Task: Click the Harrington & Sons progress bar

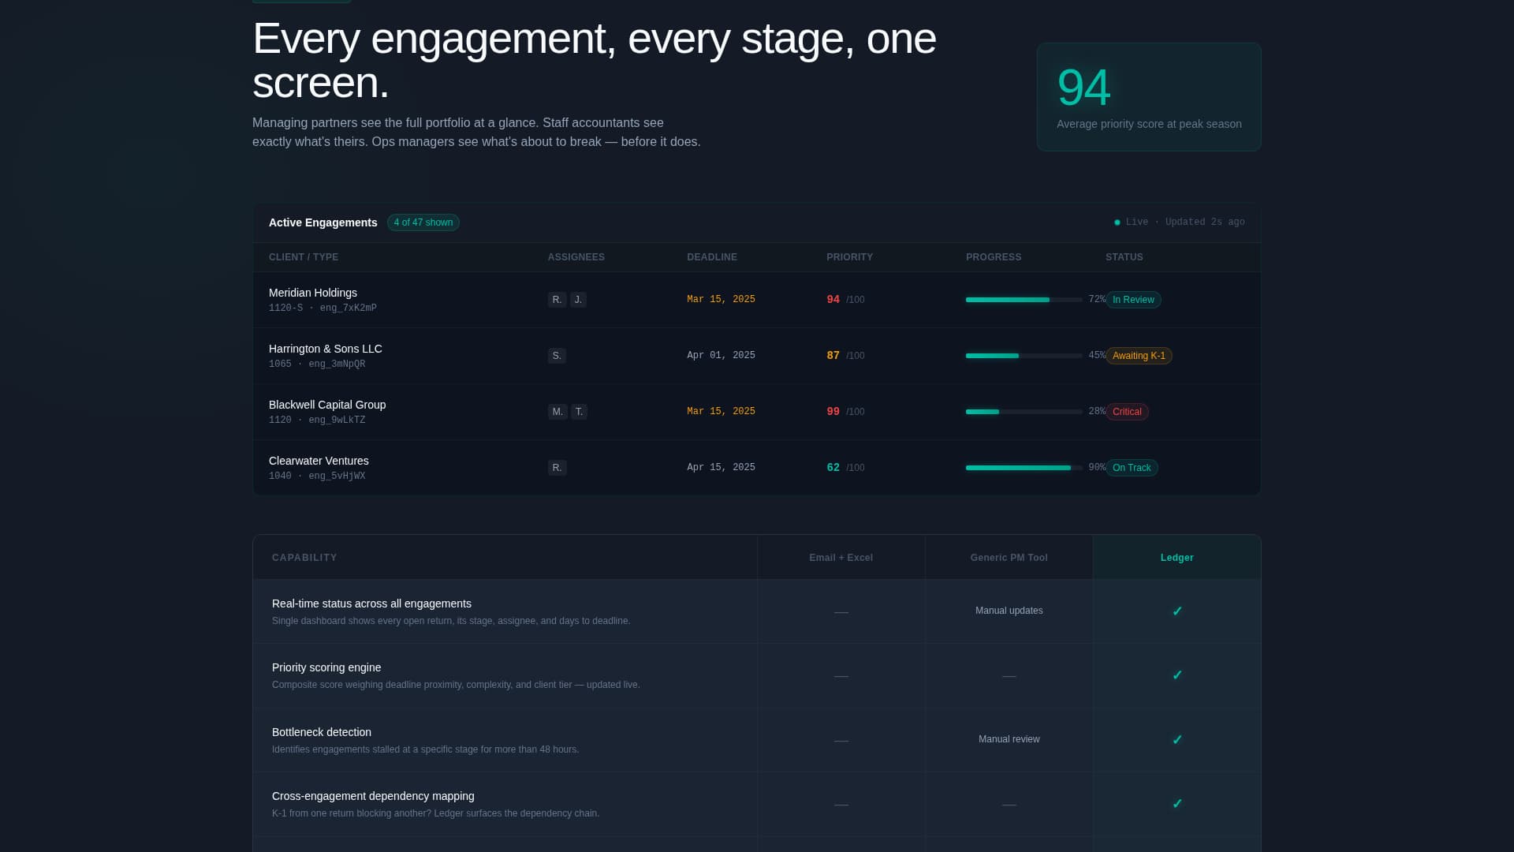Action: pos(1024,356)
